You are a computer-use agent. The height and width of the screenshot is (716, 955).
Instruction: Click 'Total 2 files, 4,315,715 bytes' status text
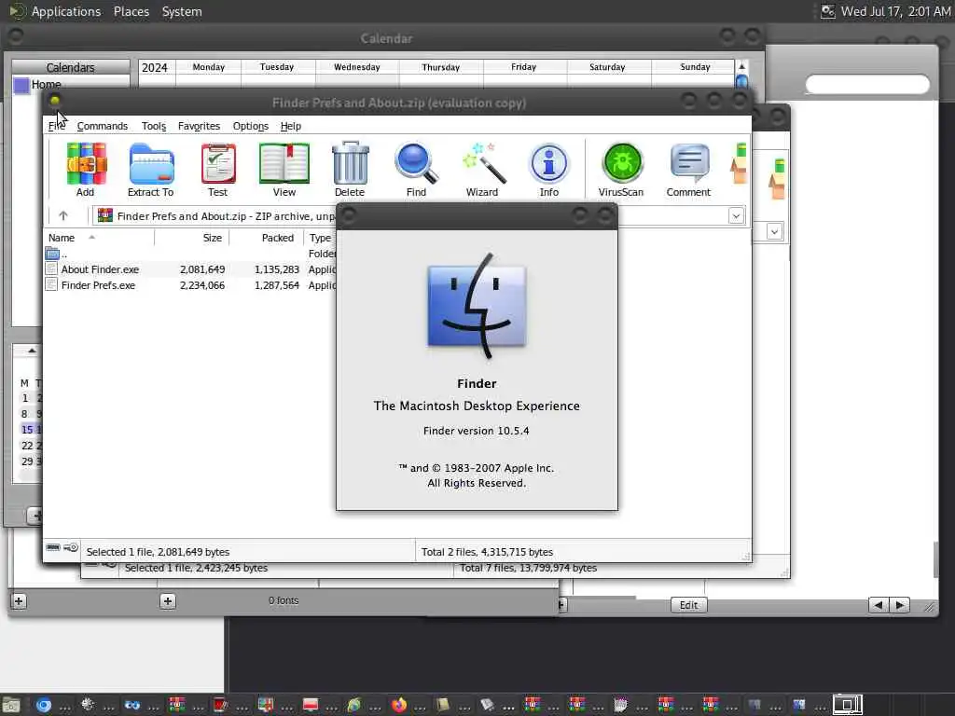coord(487,552)
